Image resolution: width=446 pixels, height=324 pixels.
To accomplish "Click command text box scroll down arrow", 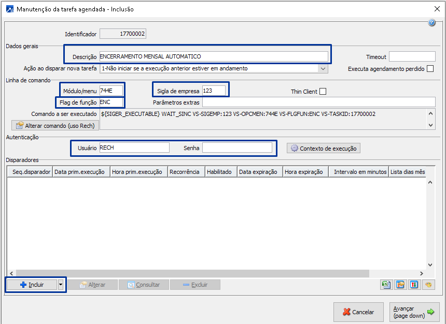I will [x=430, y=125].
